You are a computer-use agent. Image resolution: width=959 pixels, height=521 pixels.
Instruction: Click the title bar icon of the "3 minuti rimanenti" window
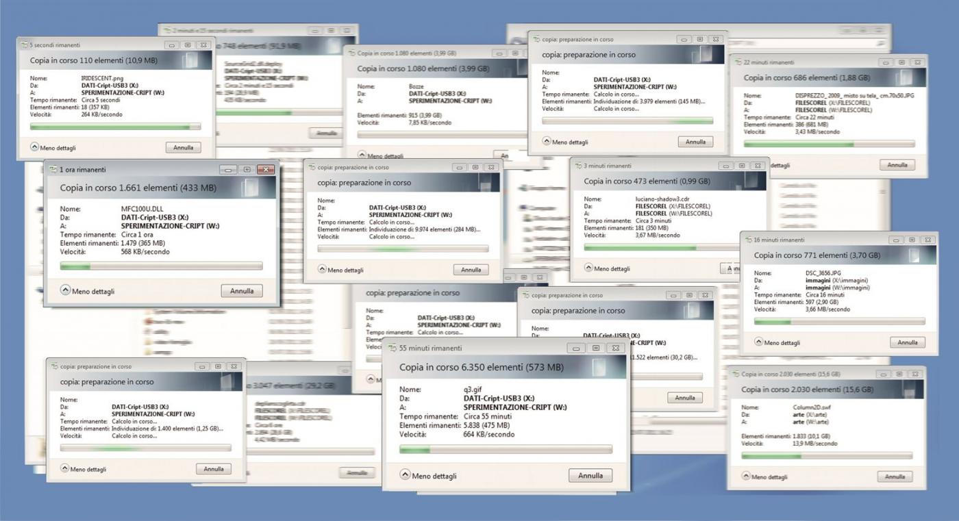tap(577, 166)
